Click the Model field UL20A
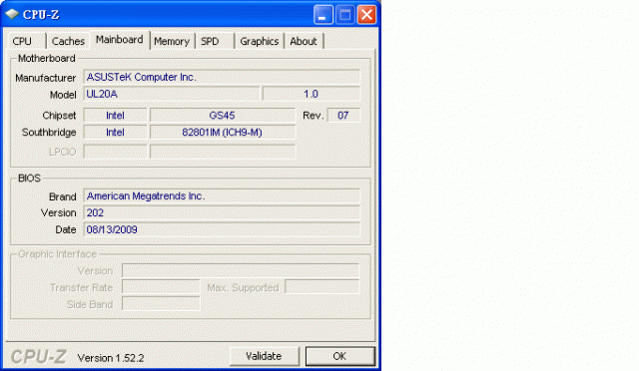639x371 pixels. click(171, 94)
